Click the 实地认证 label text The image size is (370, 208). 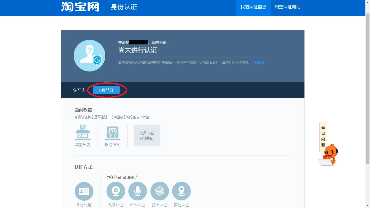[x=181, y=205]
